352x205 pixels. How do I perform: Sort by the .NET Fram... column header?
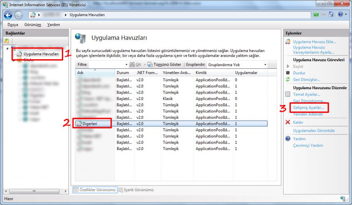(147, 73)
